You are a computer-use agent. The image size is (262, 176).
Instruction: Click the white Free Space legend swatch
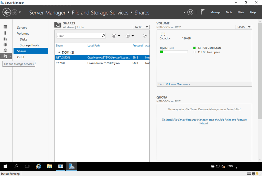(194, 52)
